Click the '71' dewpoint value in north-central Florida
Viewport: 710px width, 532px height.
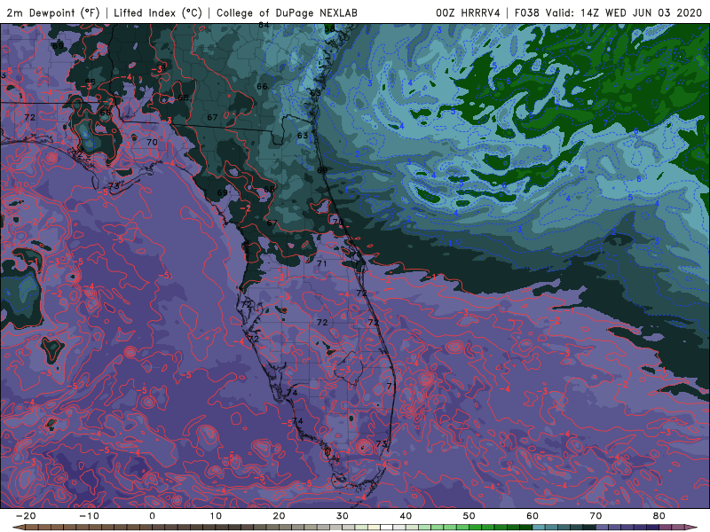point(322,263)
